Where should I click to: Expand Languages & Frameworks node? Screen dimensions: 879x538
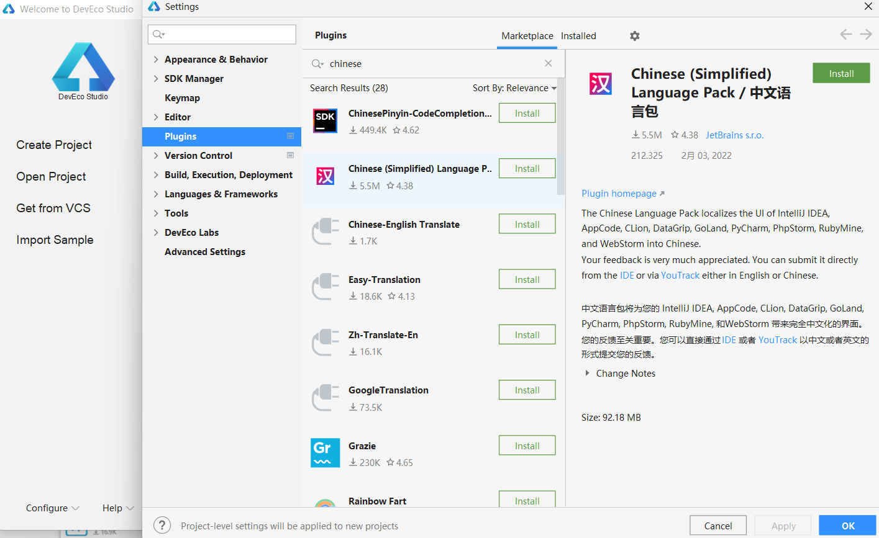coord(156,194)
